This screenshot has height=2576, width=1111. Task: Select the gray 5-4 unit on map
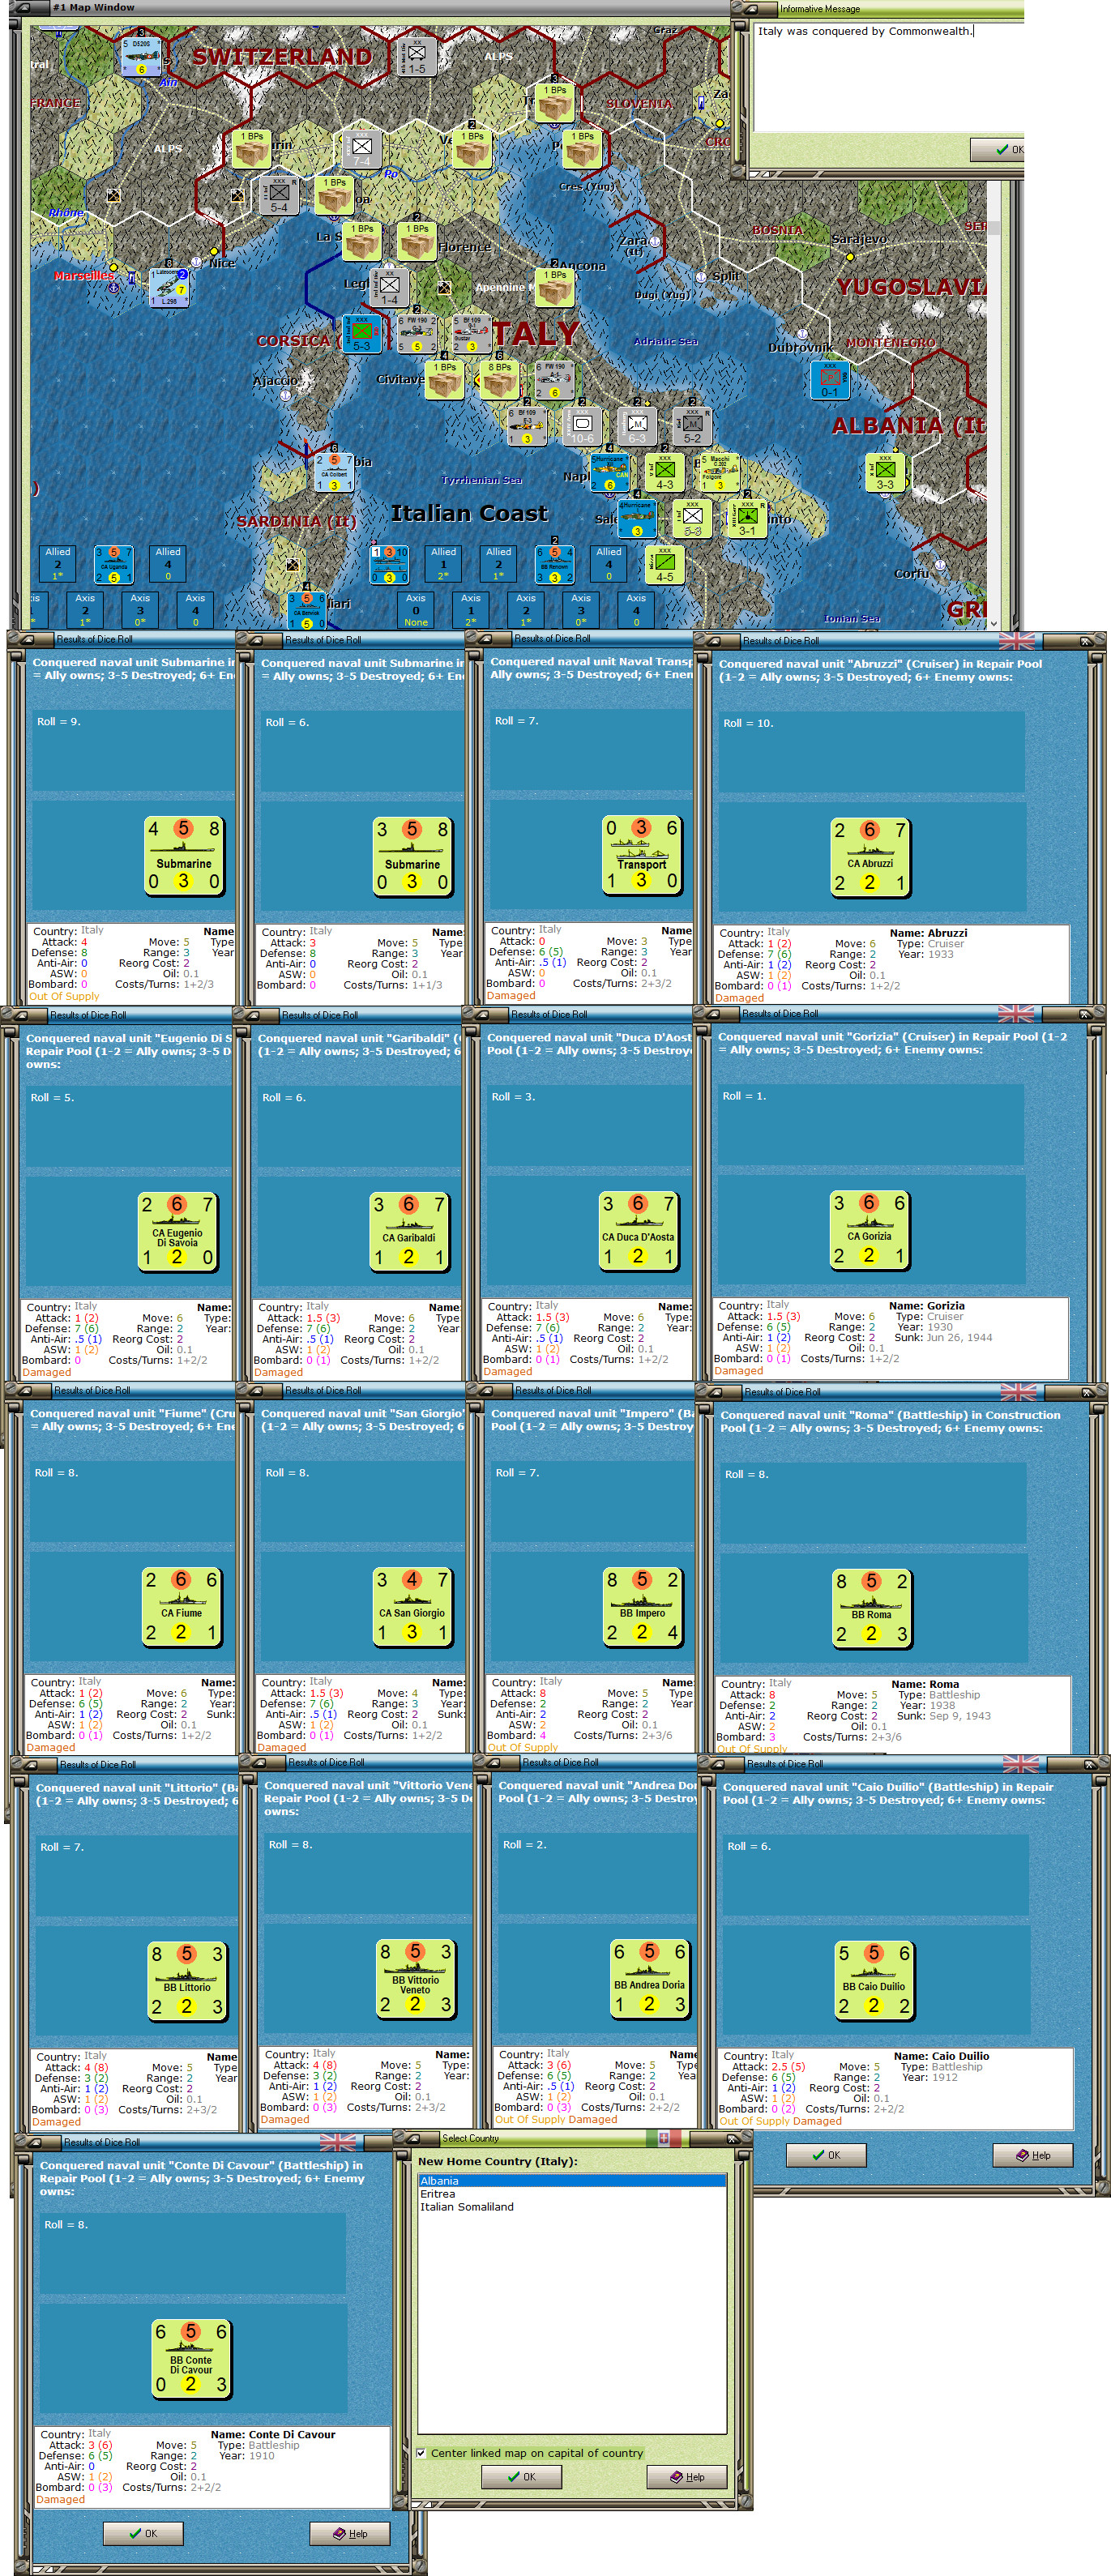pos(279,195)
